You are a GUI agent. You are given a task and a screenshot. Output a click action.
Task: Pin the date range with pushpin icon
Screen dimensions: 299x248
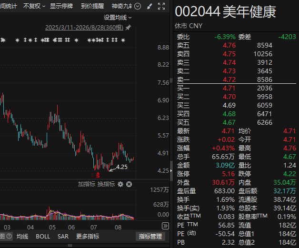(x=128, y=28)
